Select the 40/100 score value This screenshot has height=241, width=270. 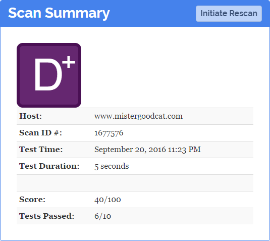107,200
